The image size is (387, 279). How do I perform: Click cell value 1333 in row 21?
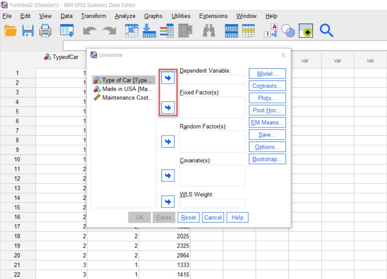(x=165, y=265)
